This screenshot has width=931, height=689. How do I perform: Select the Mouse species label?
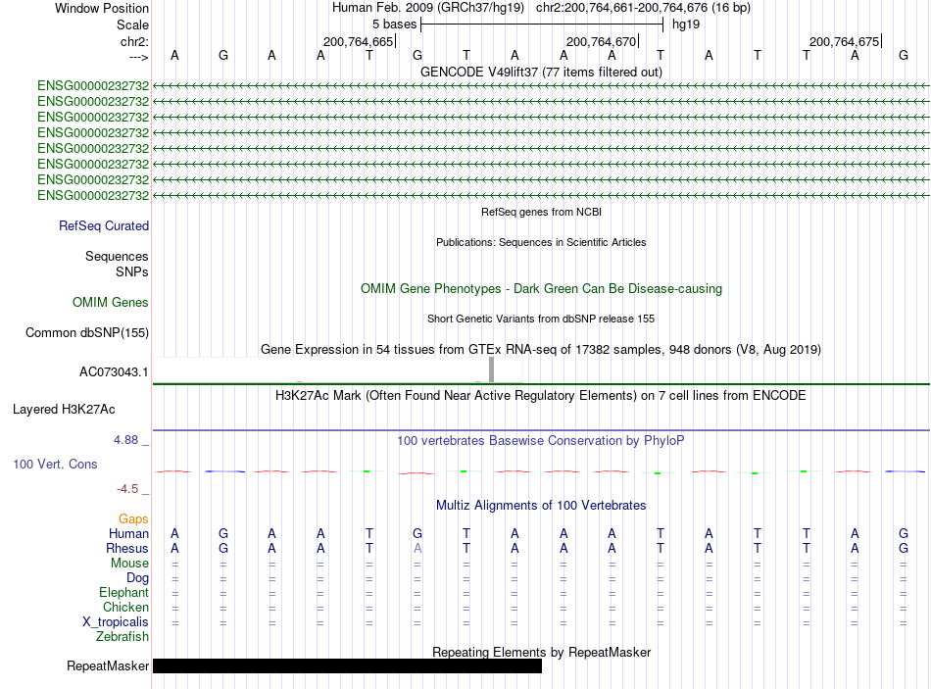point(129,564)
